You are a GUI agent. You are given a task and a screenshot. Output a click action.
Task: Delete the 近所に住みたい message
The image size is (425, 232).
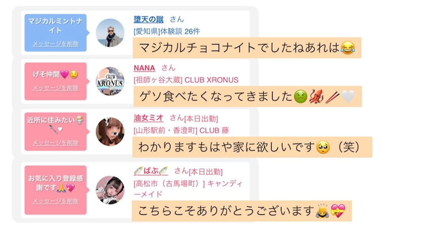[x=56, y=143]
